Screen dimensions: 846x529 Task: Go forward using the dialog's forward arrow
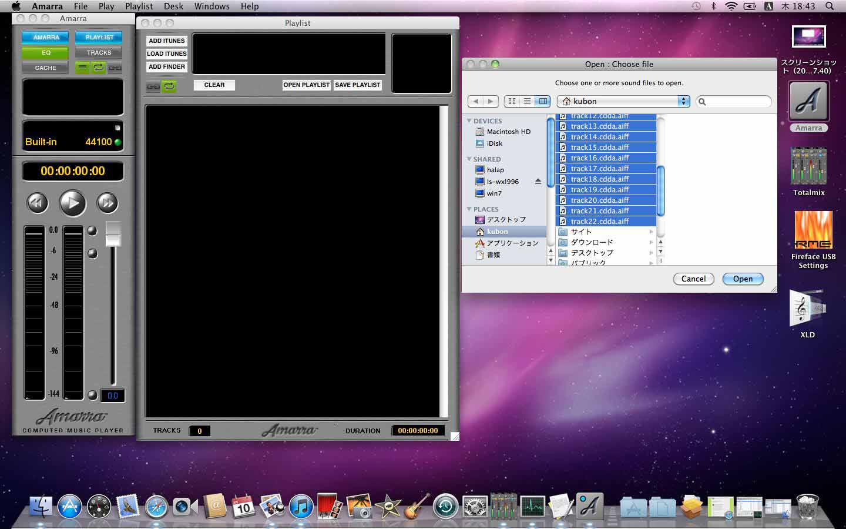491,101
